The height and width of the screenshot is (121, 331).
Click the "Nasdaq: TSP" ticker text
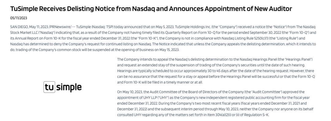pos(102,27)
